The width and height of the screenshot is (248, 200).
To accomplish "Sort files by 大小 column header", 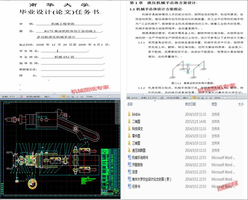I will click(x=241, y=104).
